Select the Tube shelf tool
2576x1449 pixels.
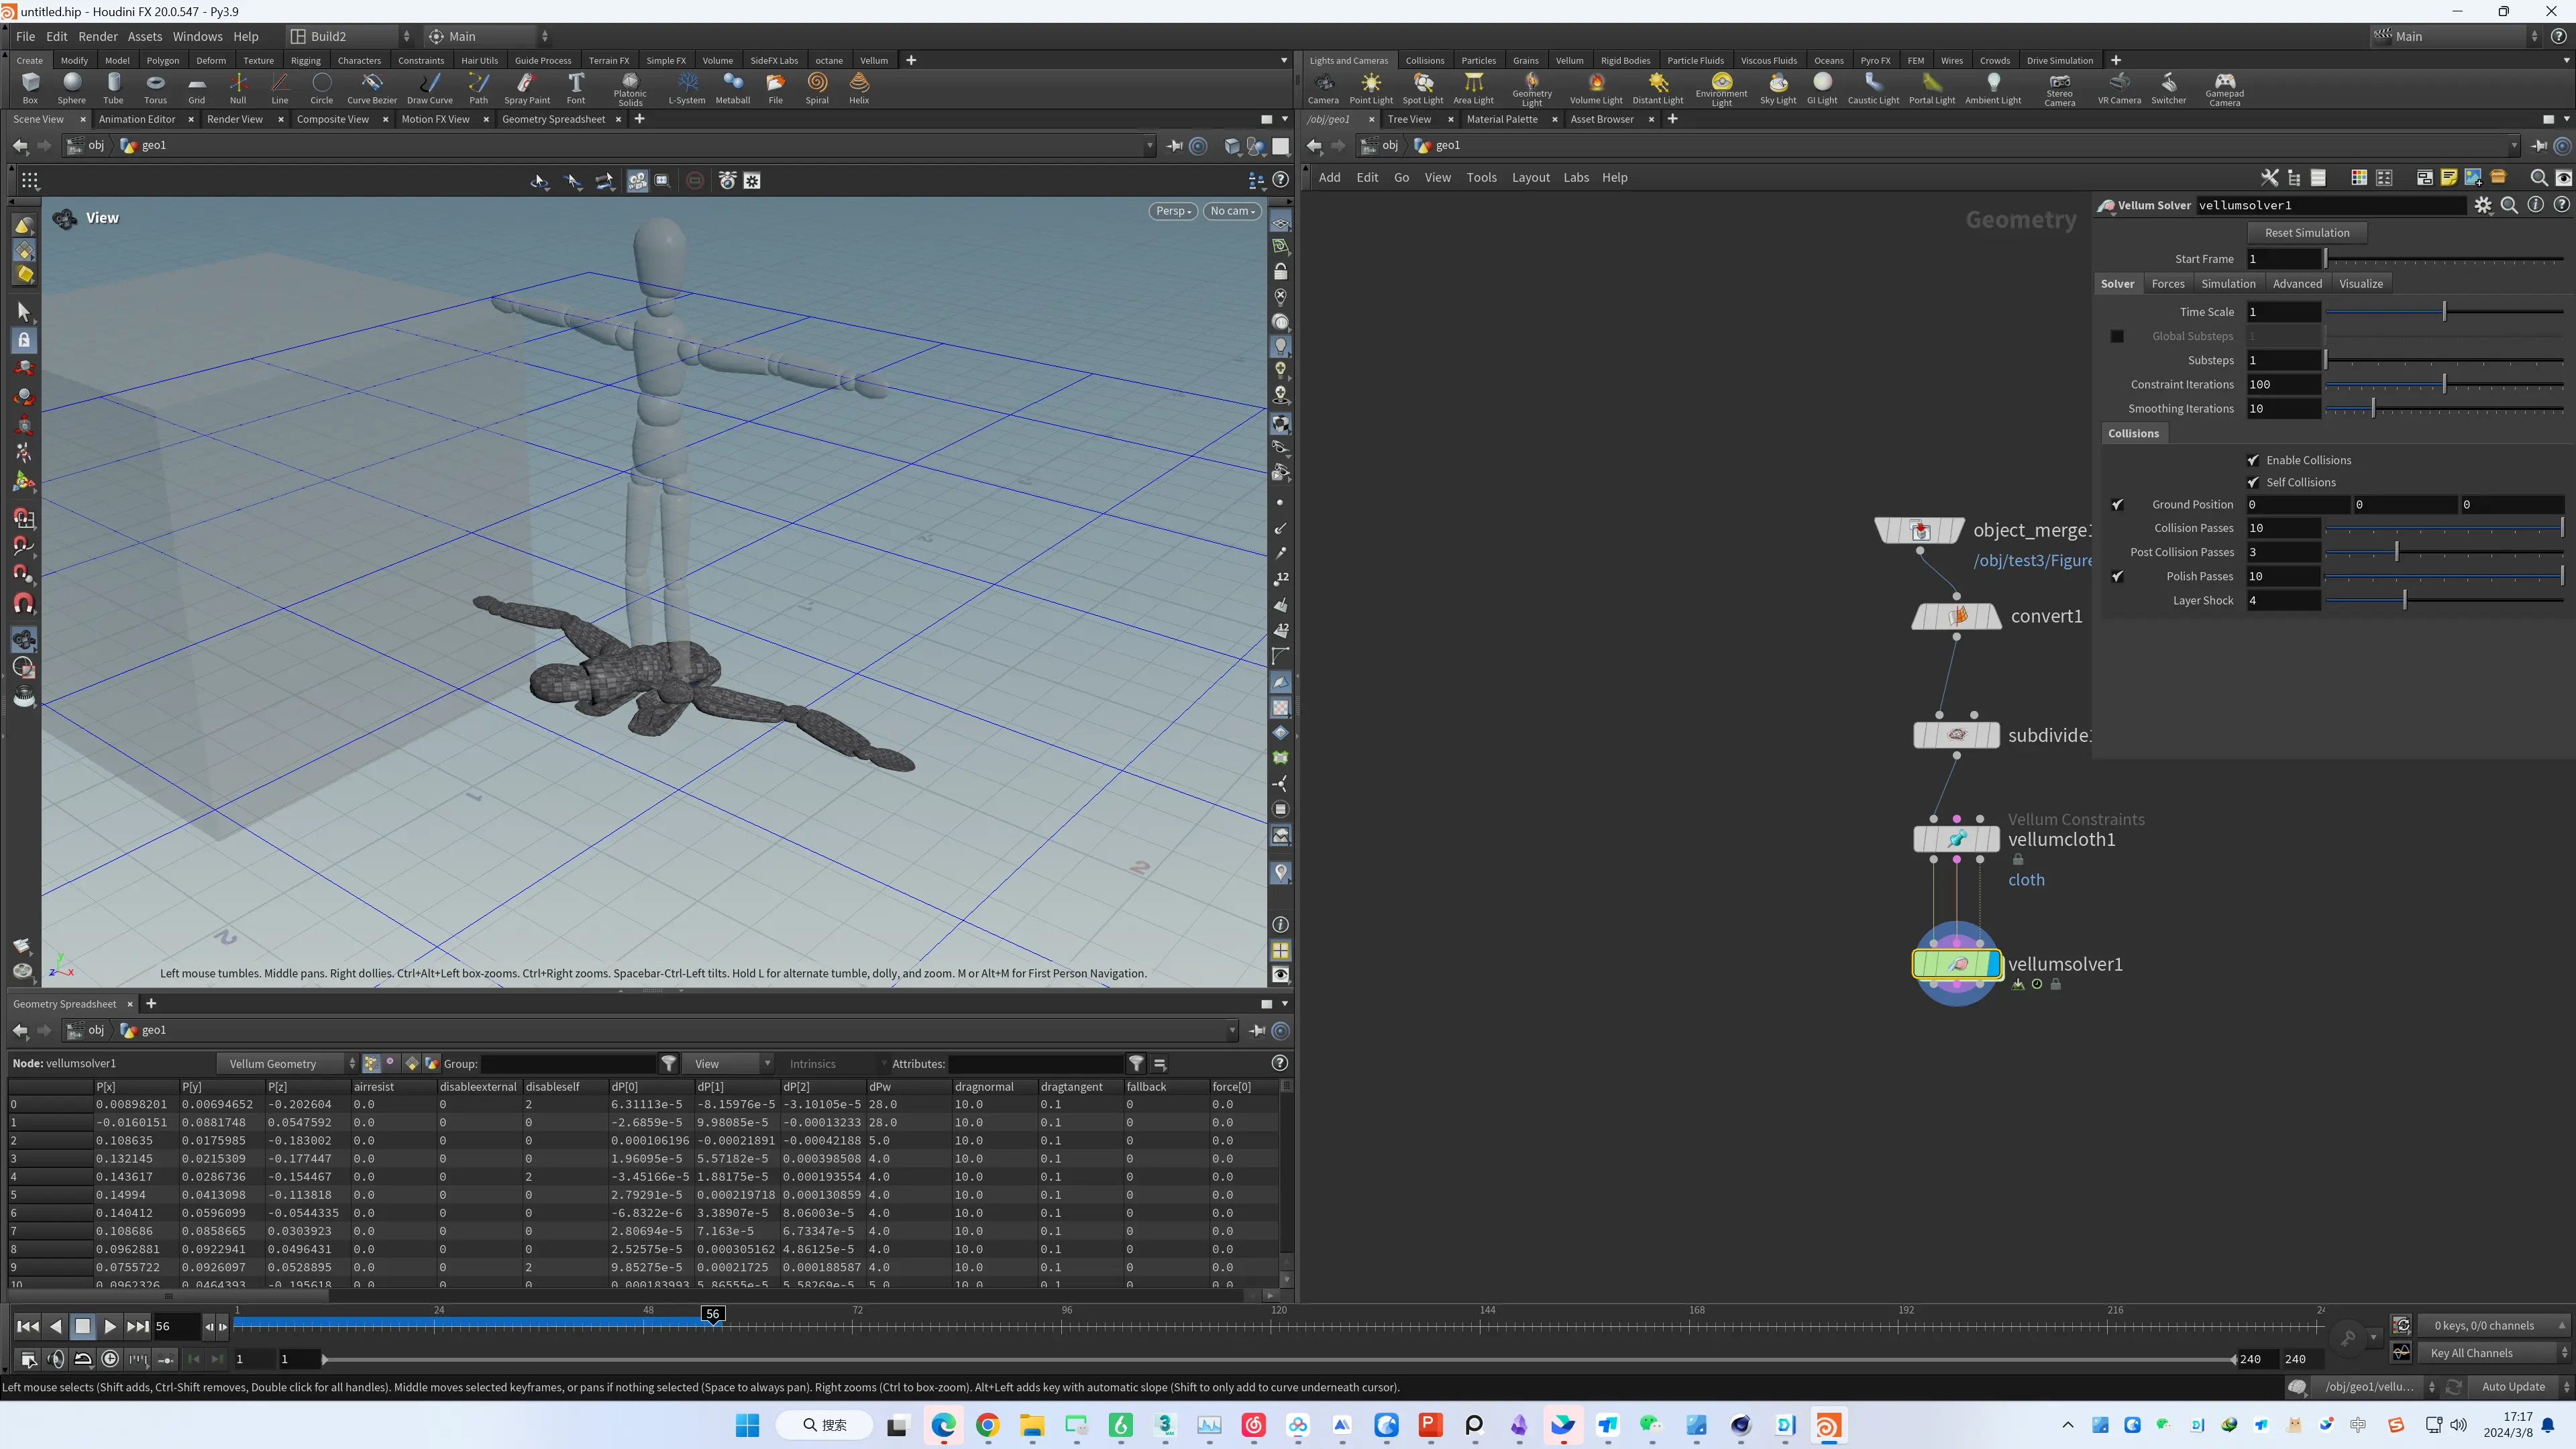point(114,88)
